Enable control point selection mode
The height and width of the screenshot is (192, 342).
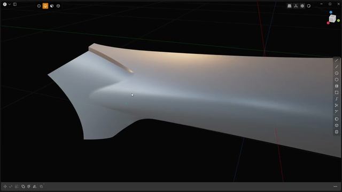[39, 6]
